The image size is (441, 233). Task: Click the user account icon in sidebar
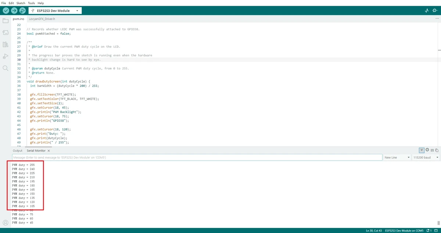point(6,222)
